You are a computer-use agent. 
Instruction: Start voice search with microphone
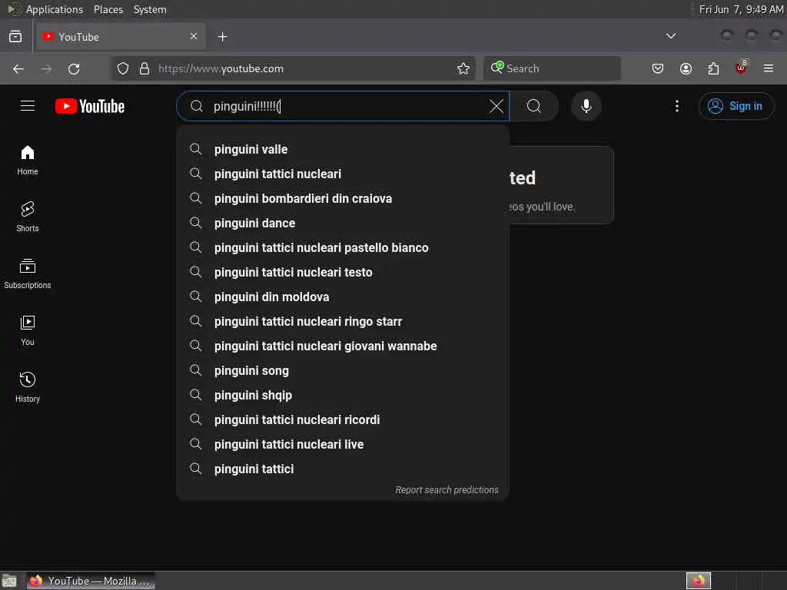(586, 106)
